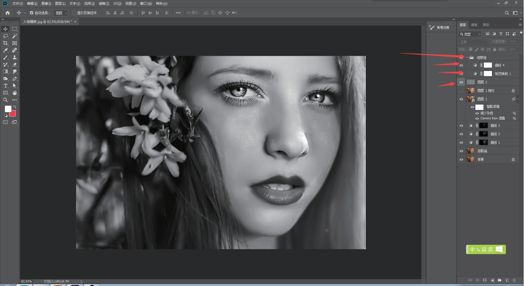Open the search icon at top right
The width and height of the screenshot is (524, 286).
click(507, 13)
